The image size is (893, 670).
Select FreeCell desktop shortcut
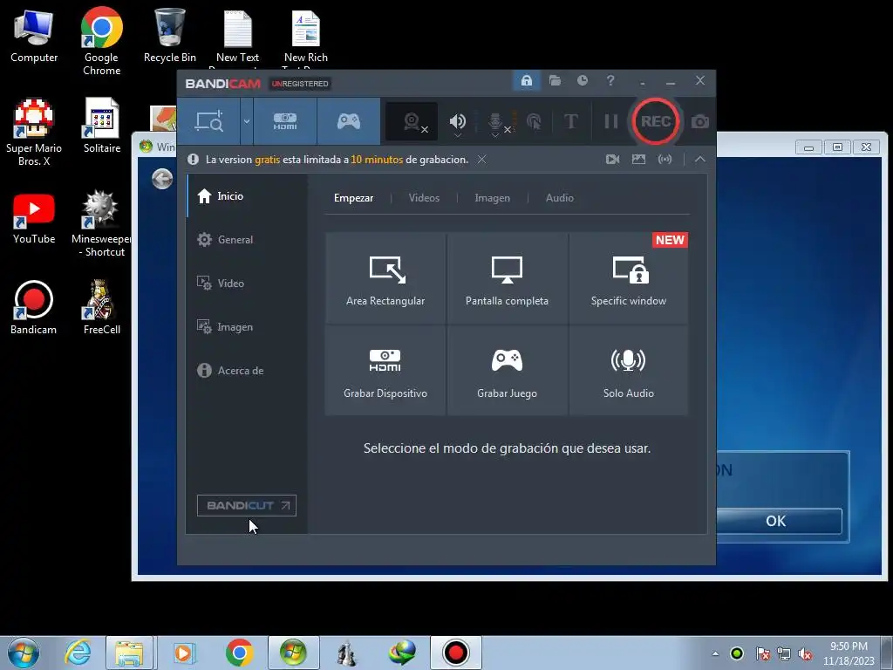pos(101,308)
